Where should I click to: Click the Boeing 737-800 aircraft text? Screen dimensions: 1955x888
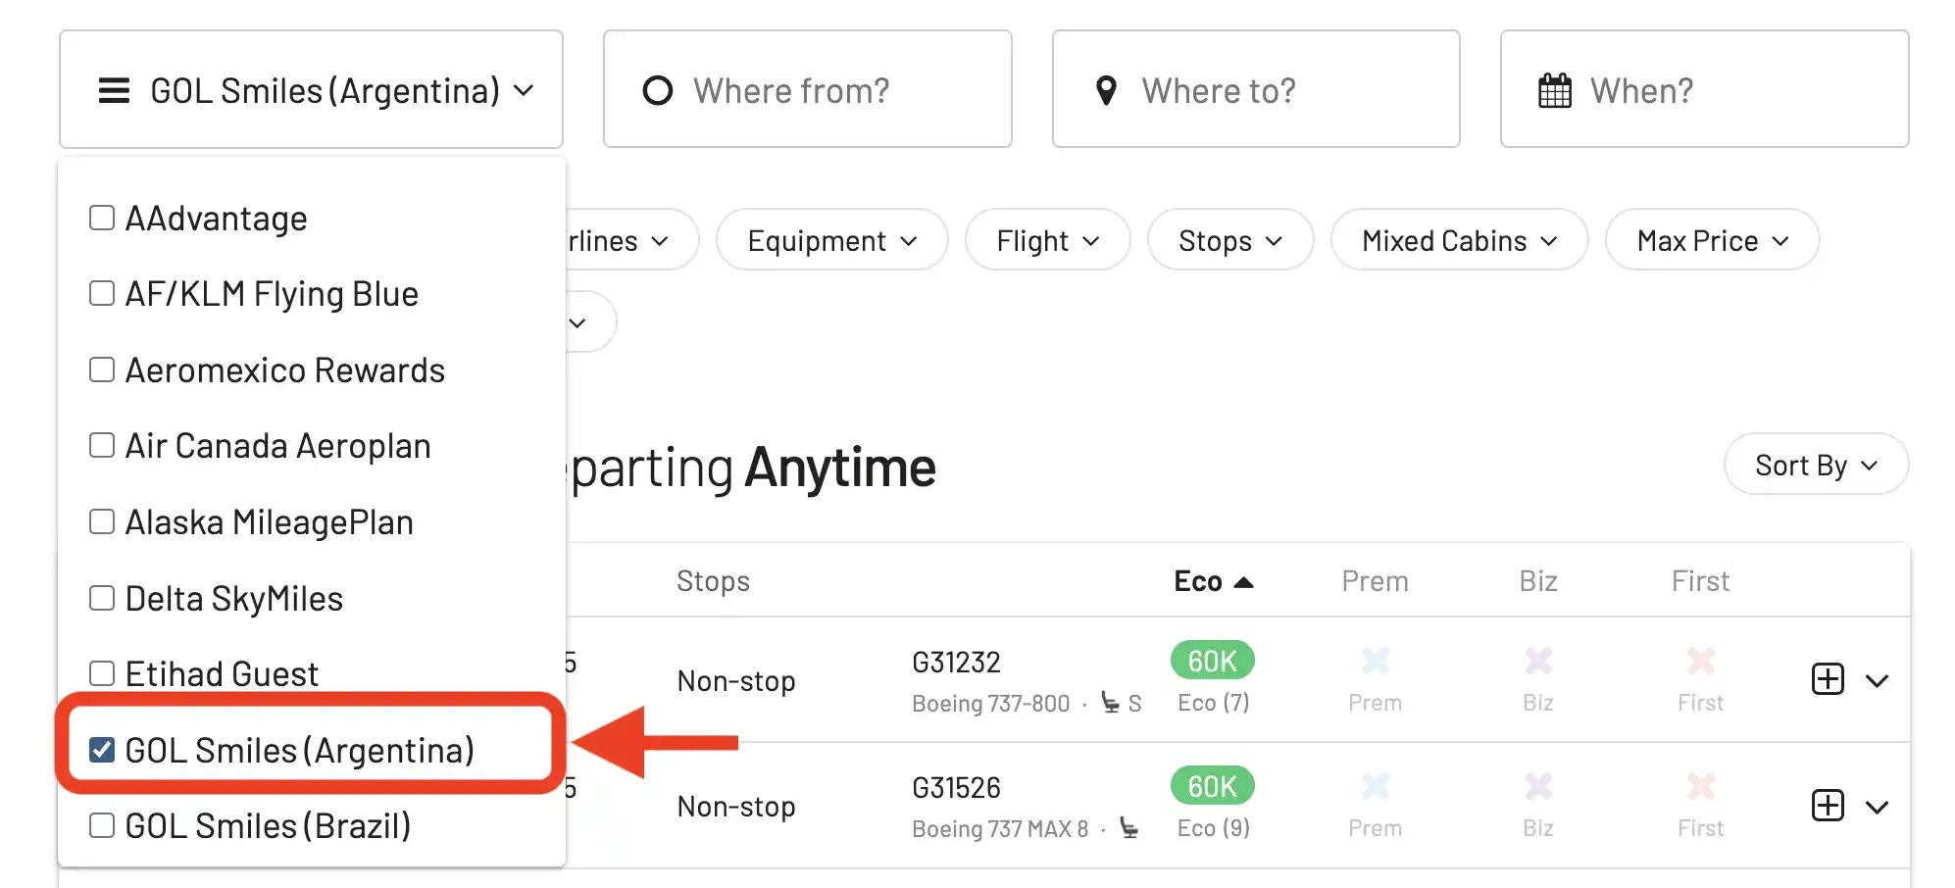point(990,704)
